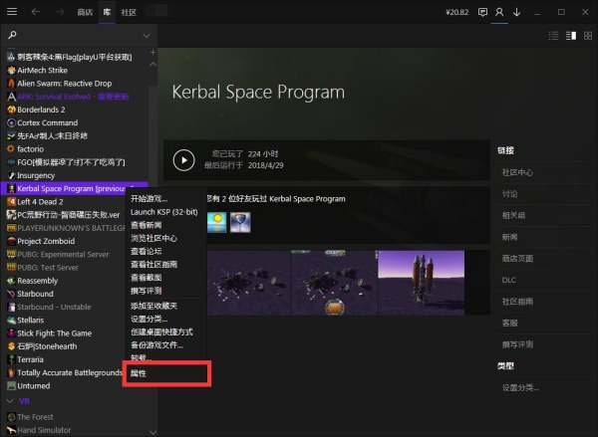Select Kerbal Space Program [previous] row

point(75,188)
